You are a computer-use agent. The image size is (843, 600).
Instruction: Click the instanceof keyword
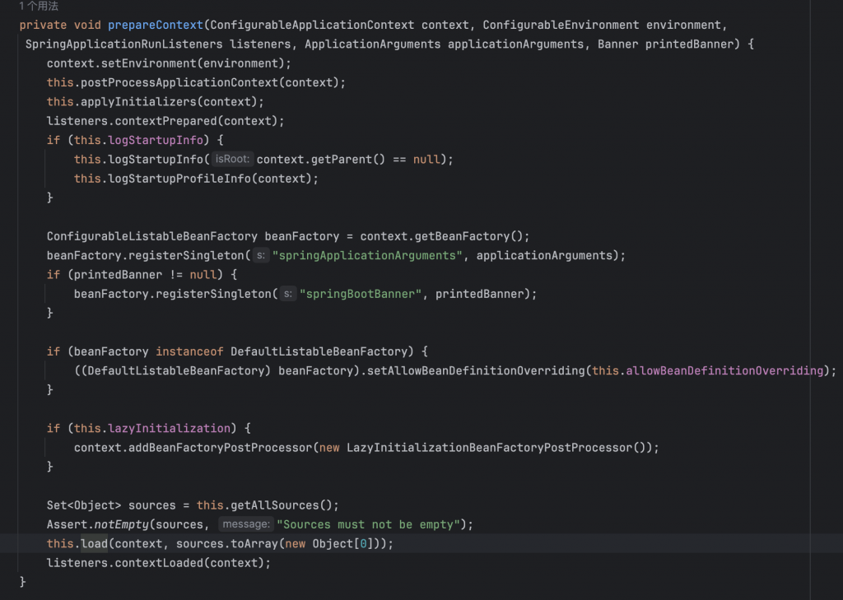(193, 351)
